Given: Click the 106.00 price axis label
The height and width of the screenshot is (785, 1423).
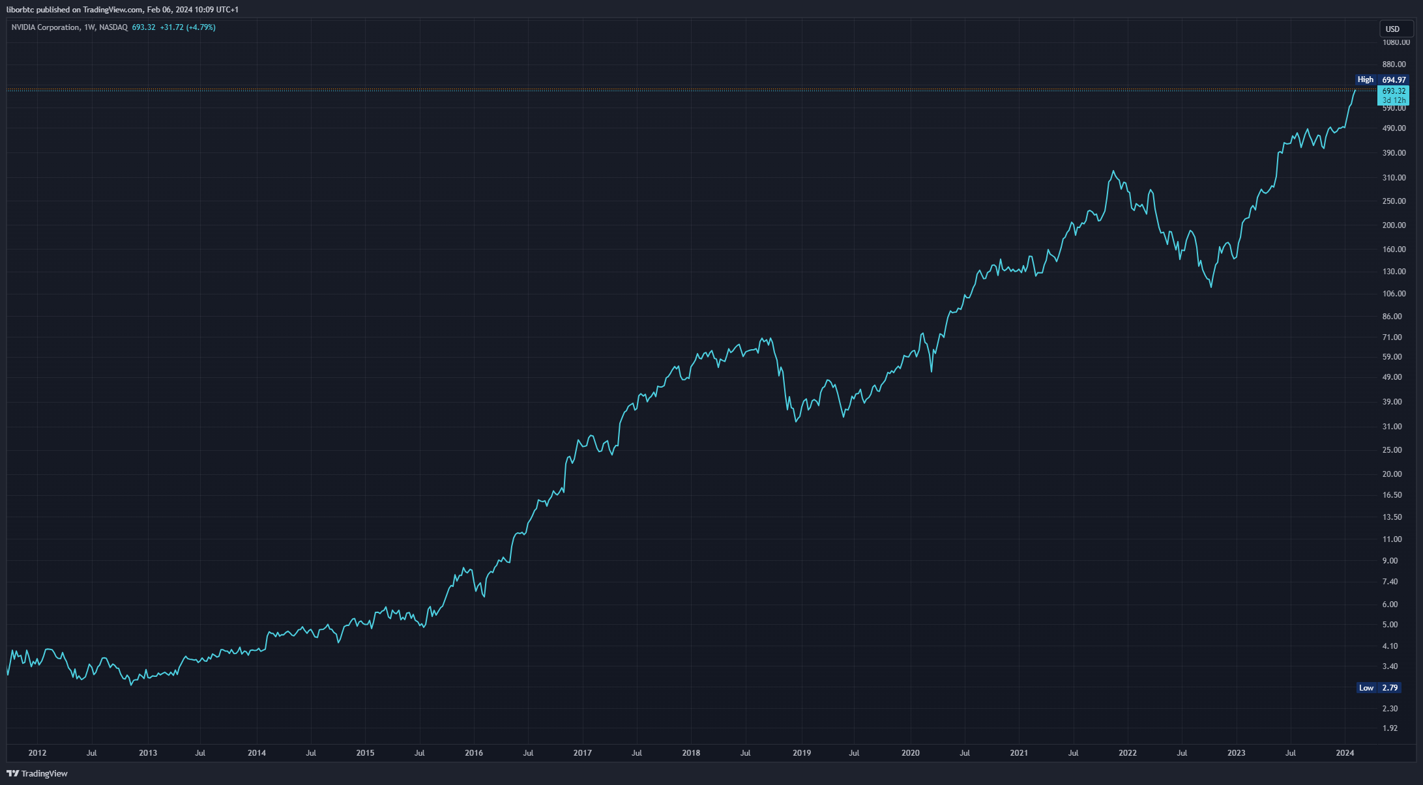Looking at the screenshot, I should coord(1394,294).
